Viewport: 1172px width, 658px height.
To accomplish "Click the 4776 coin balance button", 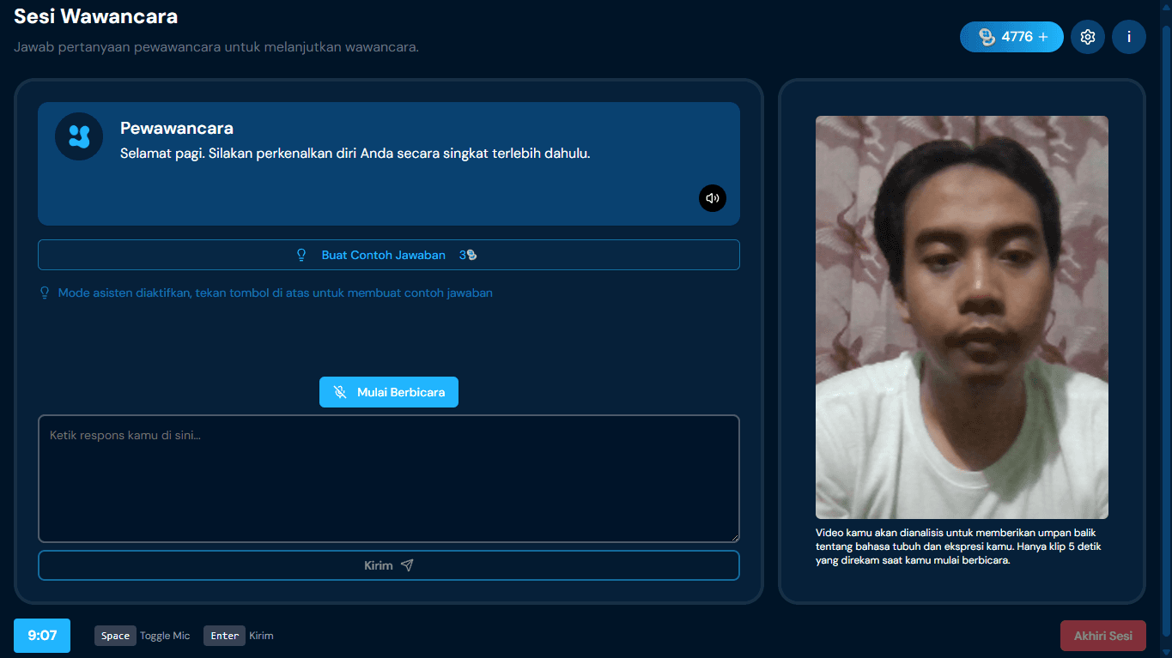I will tap(1011, 37).
